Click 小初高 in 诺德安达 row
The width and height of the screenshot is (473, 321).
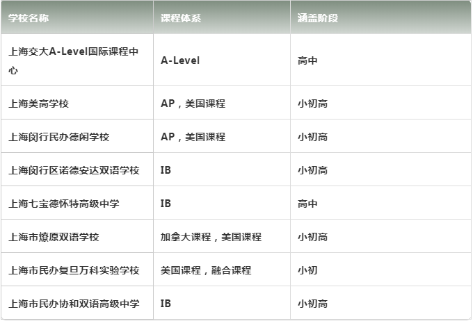[312, 170]
